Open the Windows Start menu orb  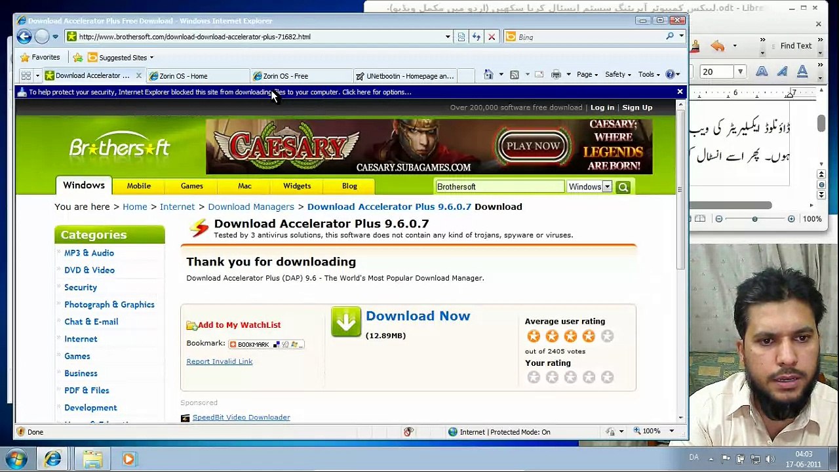(16, 459)
